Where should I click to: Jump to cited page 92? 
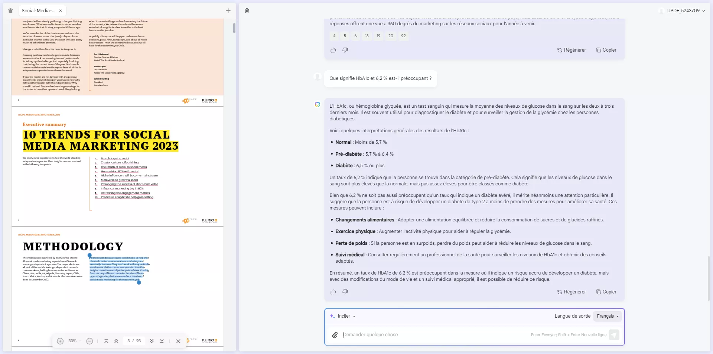pos(403,36)
